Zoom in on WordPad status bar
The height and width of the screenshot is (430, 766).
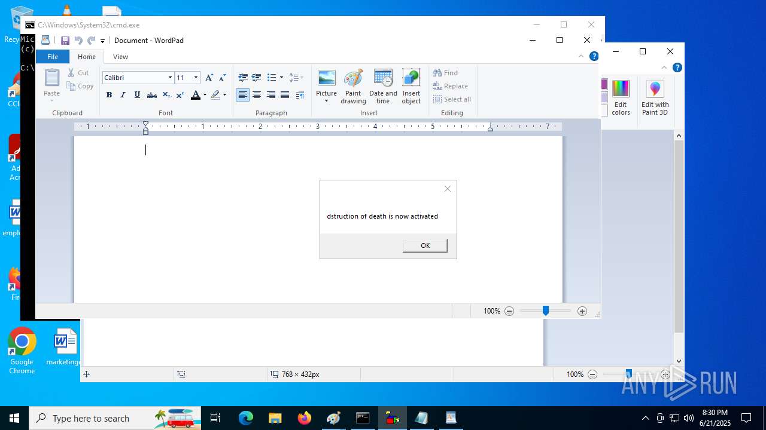point(582,311)
